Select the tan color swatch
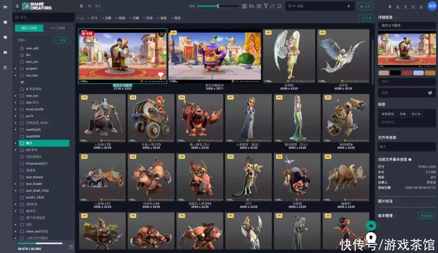This screenshot has width=438, height=253. [x=384, y=73]
